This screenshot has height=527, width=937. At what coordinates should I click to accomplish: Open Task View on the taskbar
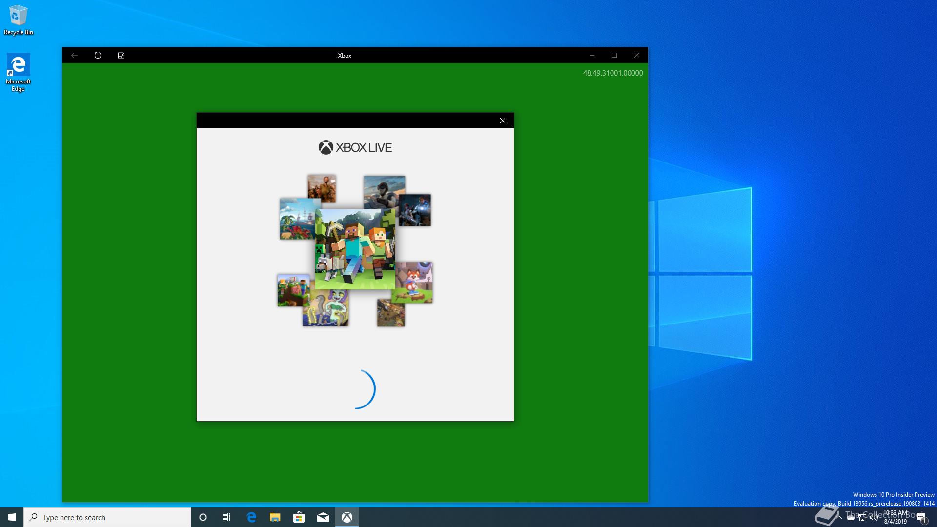click(x=226, y=517)
